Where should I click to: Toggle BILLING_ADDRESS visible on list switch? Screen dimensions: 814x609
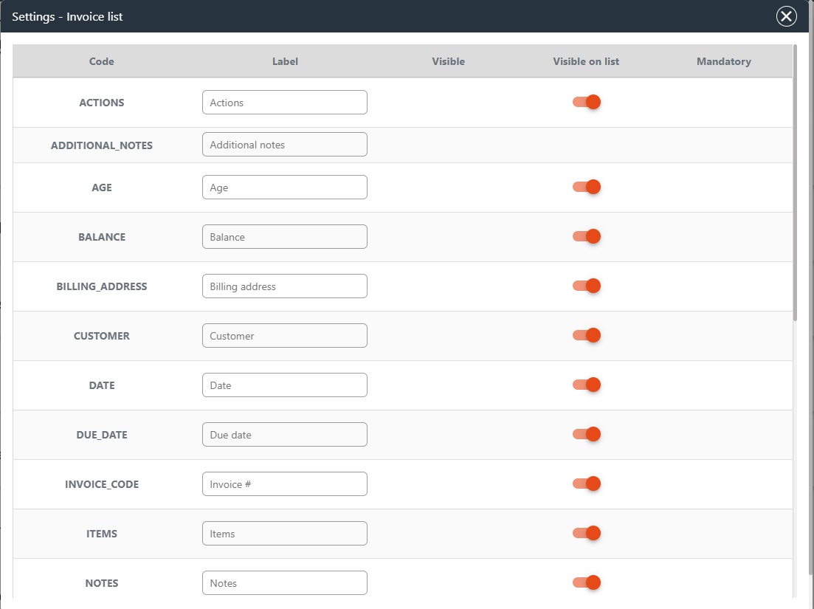pos(587,286)
